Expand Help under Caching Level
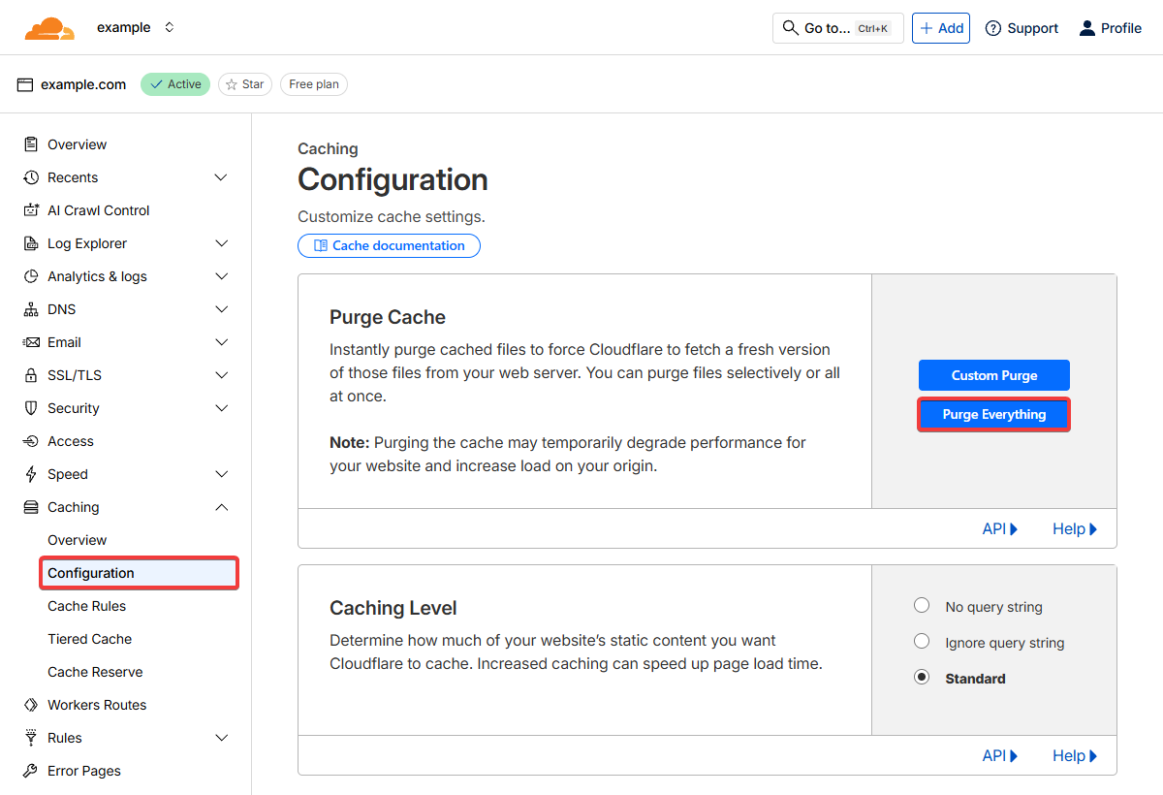Image resolution: width=1163 pixels, height=795 pixels. tap(1075, 756)
